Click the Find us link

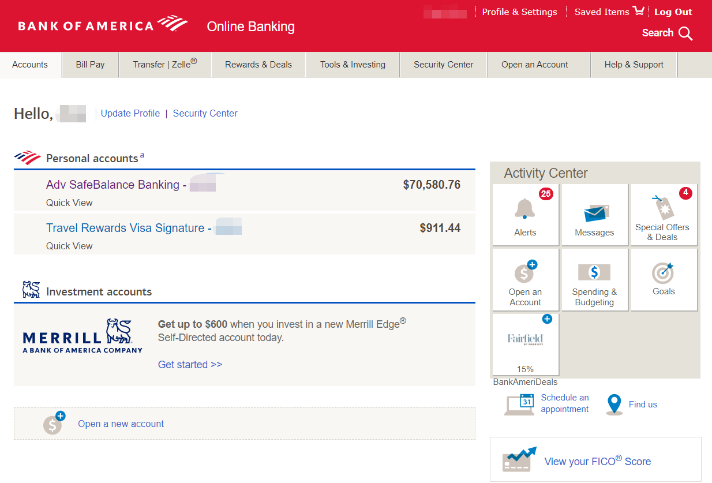point(643,405)
